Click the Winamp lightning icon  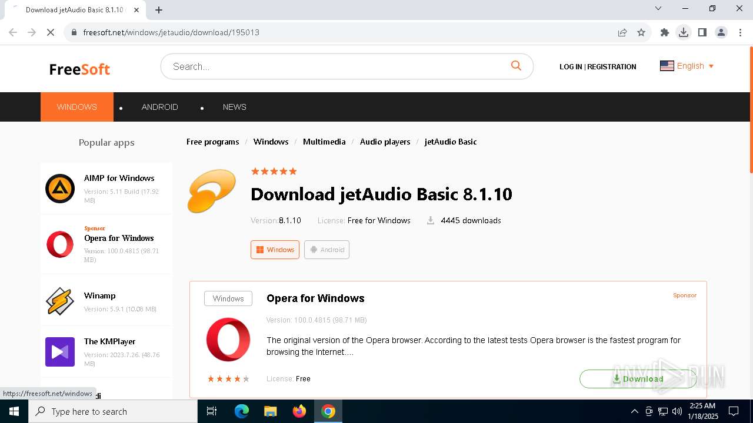[60, 301]
